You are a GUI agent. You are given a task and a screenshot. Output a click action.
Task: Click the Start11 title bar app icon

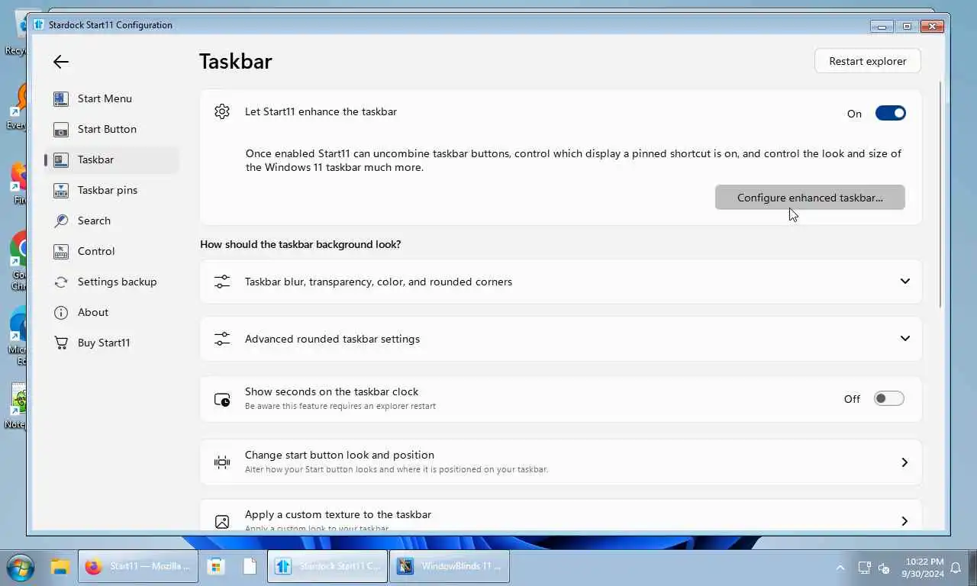[x=39, y=24]
